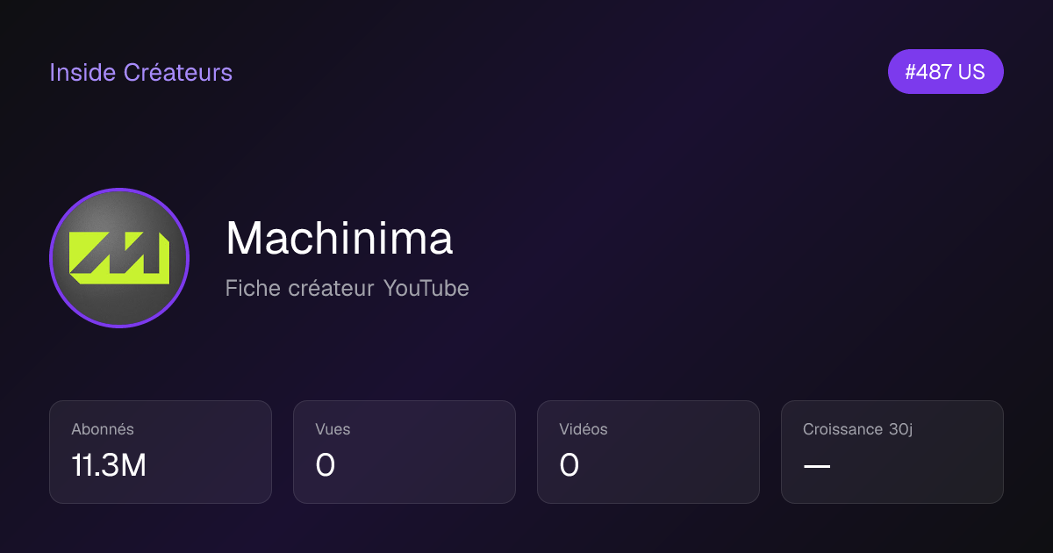Click the Vues label text
This screenshot has height=553, width=1053.
click(x=333, y=429)
